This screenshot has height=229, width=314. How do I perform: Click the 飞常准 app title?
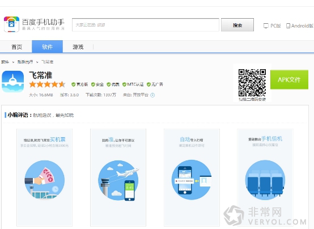click(x=41, y=75)
